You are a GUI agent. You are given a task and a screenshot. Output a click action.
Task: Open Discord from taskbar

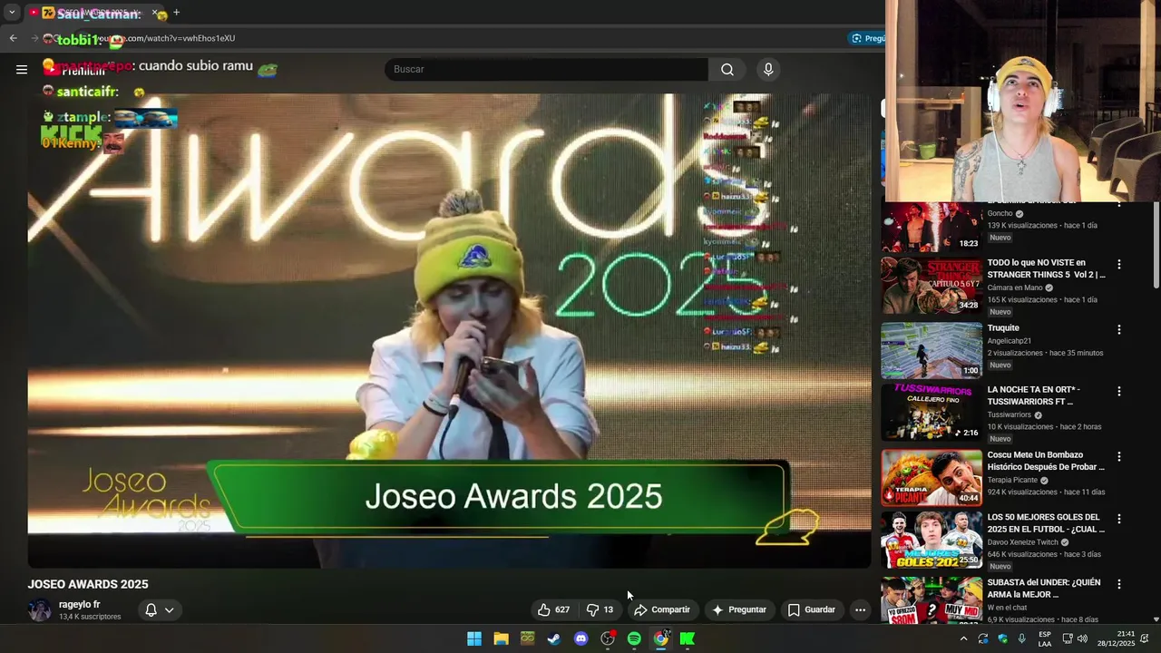coord(580,638)
